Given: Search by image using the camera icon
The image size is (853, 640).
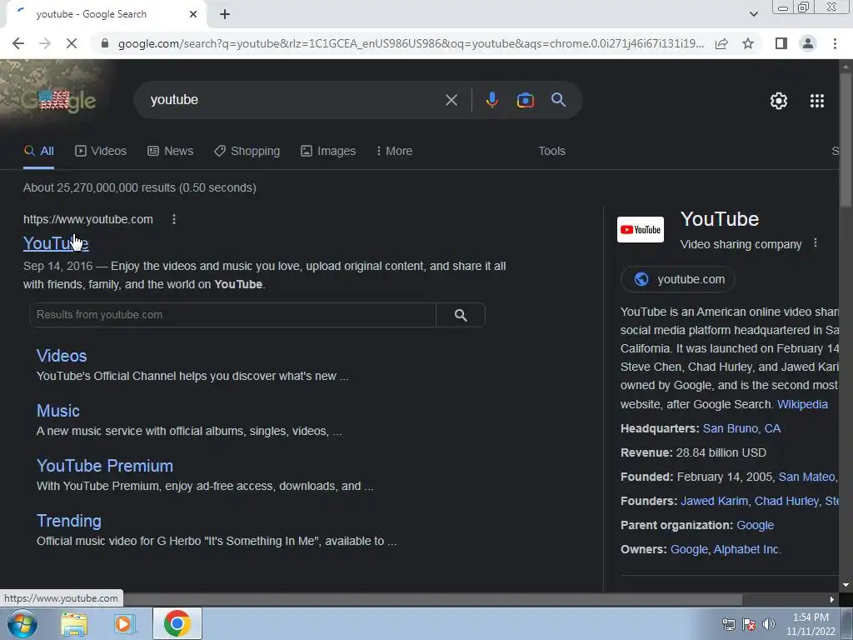Looking at the screenshot, I should 525,100.
